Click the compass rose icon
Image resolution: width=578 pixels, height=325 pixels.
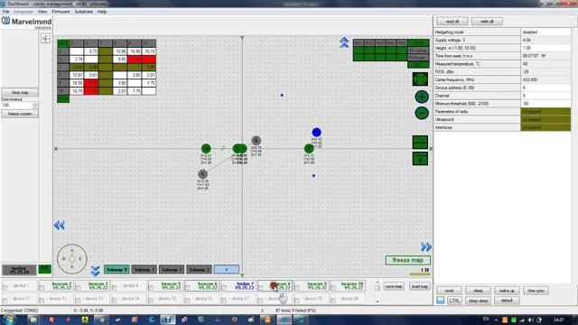(x=72, y=259)
